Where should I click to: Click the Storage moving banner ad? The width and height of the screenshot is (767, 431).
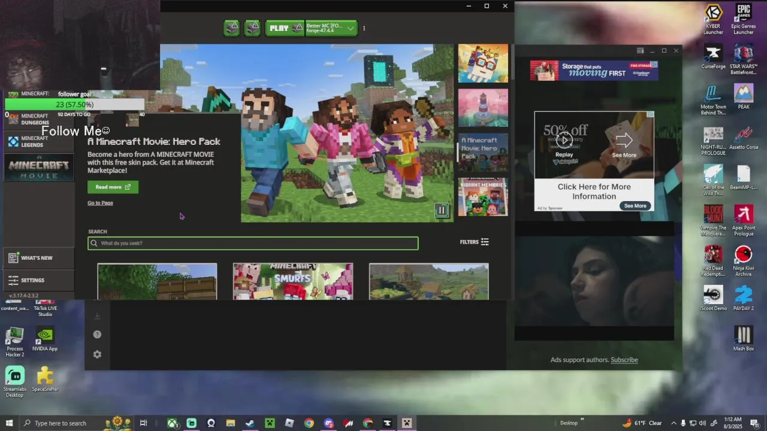594,71
